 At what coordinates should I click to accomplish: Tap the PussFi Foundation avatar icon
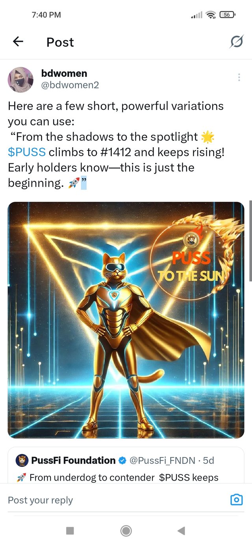tap(22, 460)
